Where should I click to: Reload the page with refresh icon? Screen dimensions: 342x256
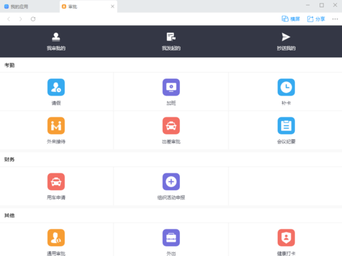[x=33, y=19]
